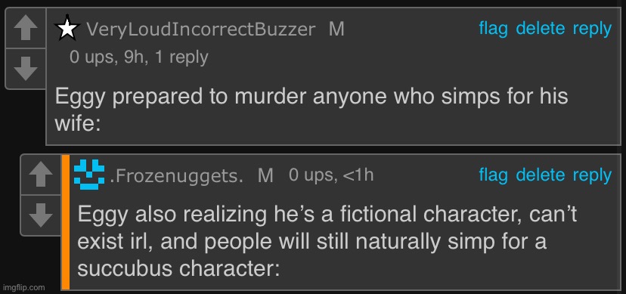Downvote VeryLoudIncorrectBuzzer's comment
Viewport: 626px width, 294px height.
coord(26,69)
